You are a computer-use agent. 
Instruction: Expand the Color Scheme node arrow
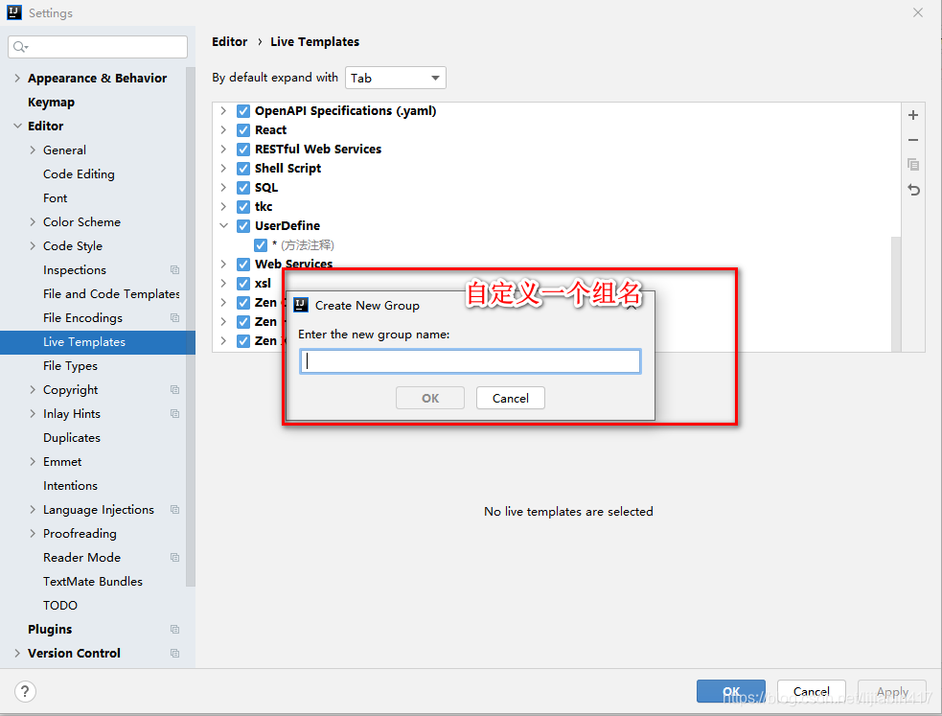pos(33,222)
